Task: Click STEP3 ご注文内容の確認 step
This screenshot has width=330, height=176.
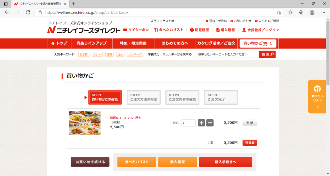Action: (x=182, y=97)
